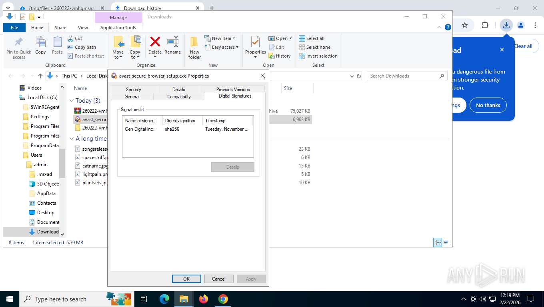Switch to the Share ribbon tab
Viewport: 544px width, 307px height.
[x=60, y=28]
